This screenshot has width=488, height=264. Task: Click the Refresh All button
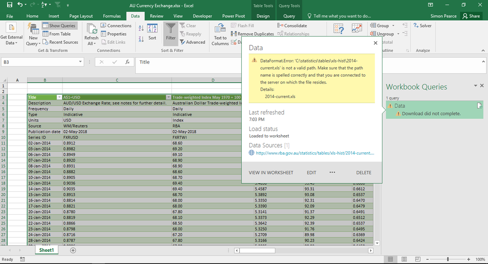(91, 34)
